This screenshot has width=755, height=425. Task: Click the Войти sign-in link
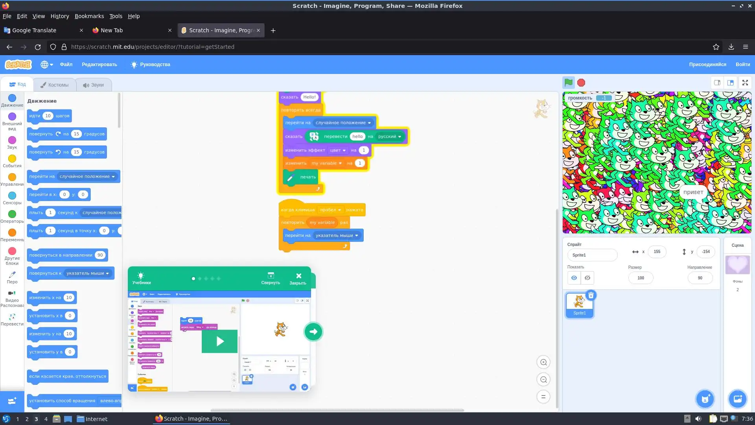(x=742, y=65)
